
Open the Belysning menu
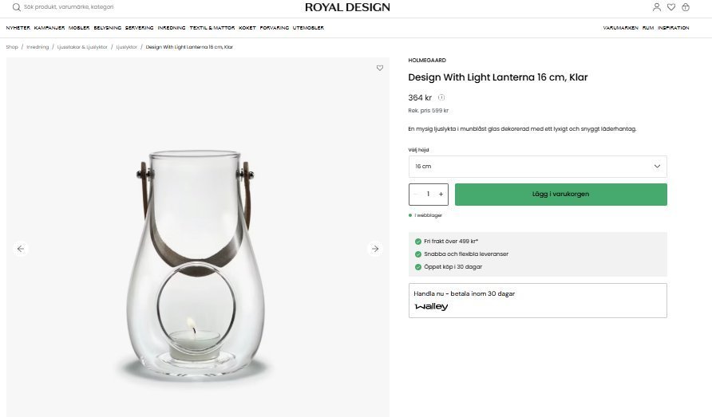click(108, 28)
